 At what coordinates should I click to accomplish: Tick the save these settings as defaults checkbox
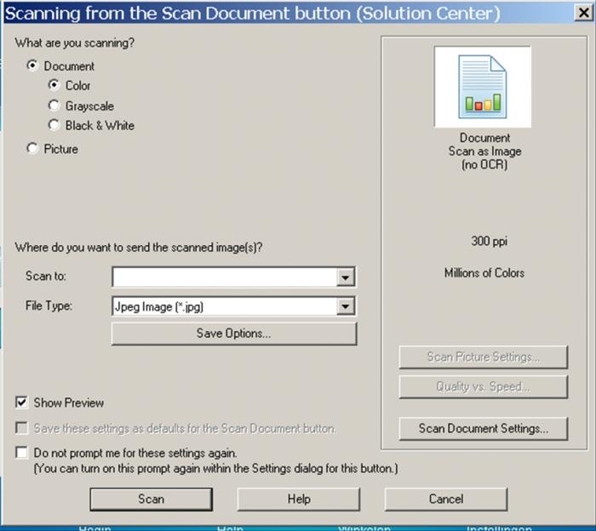21,428
